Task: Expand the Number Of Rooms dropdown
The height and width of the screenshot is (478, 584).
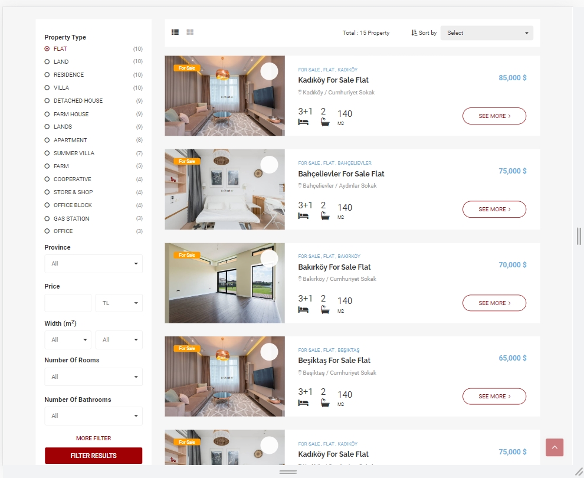Action: (x=93, y=376)
